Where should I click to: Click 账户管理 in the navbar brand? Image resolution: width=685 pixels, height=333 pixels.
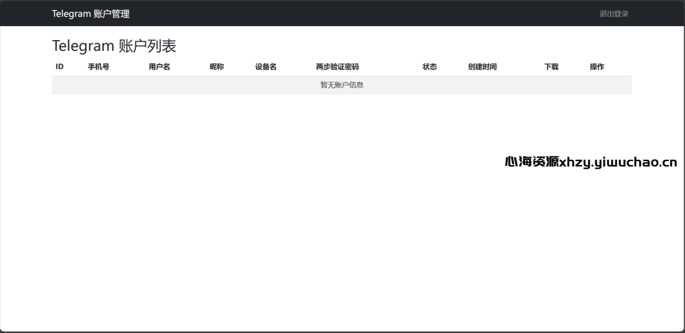112,14
